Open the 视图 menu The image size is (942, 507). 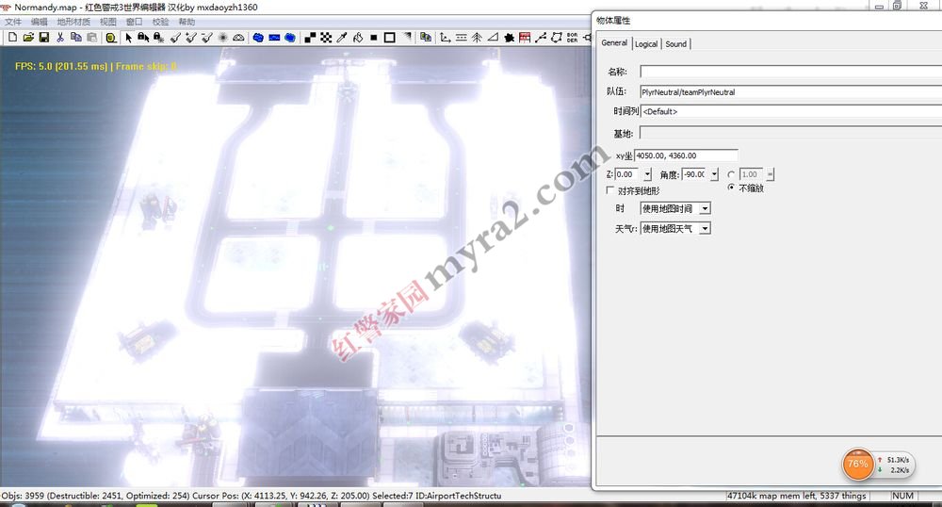108,22
